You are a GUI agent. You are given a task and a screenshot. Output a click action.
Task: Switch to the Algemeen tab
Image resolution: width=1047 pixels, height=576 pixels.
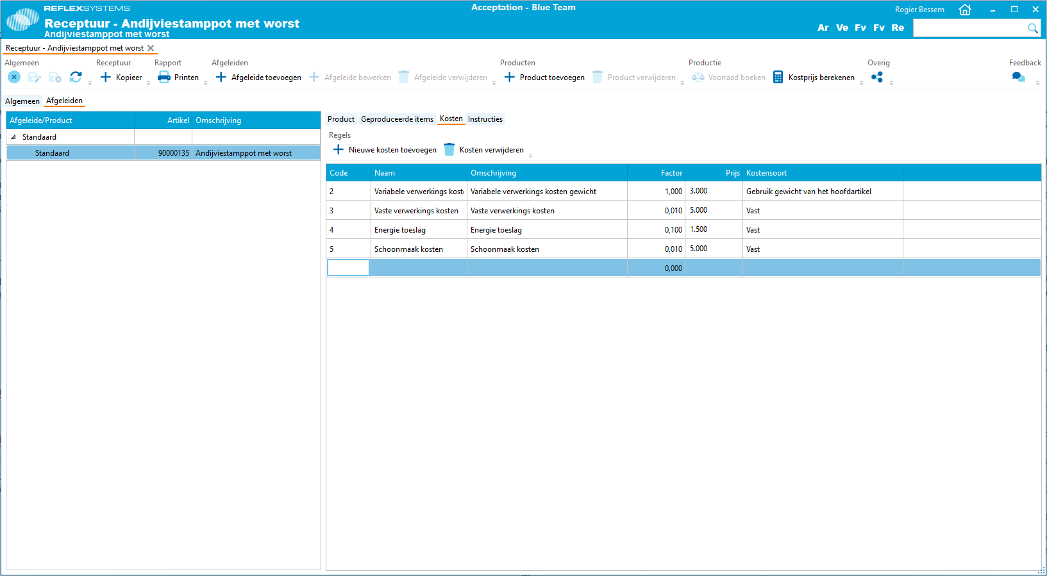22,101
